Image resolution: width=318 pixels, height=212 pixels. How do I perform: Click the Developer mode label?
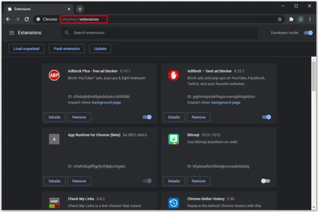pyautogui.click(x=284, y=33)
